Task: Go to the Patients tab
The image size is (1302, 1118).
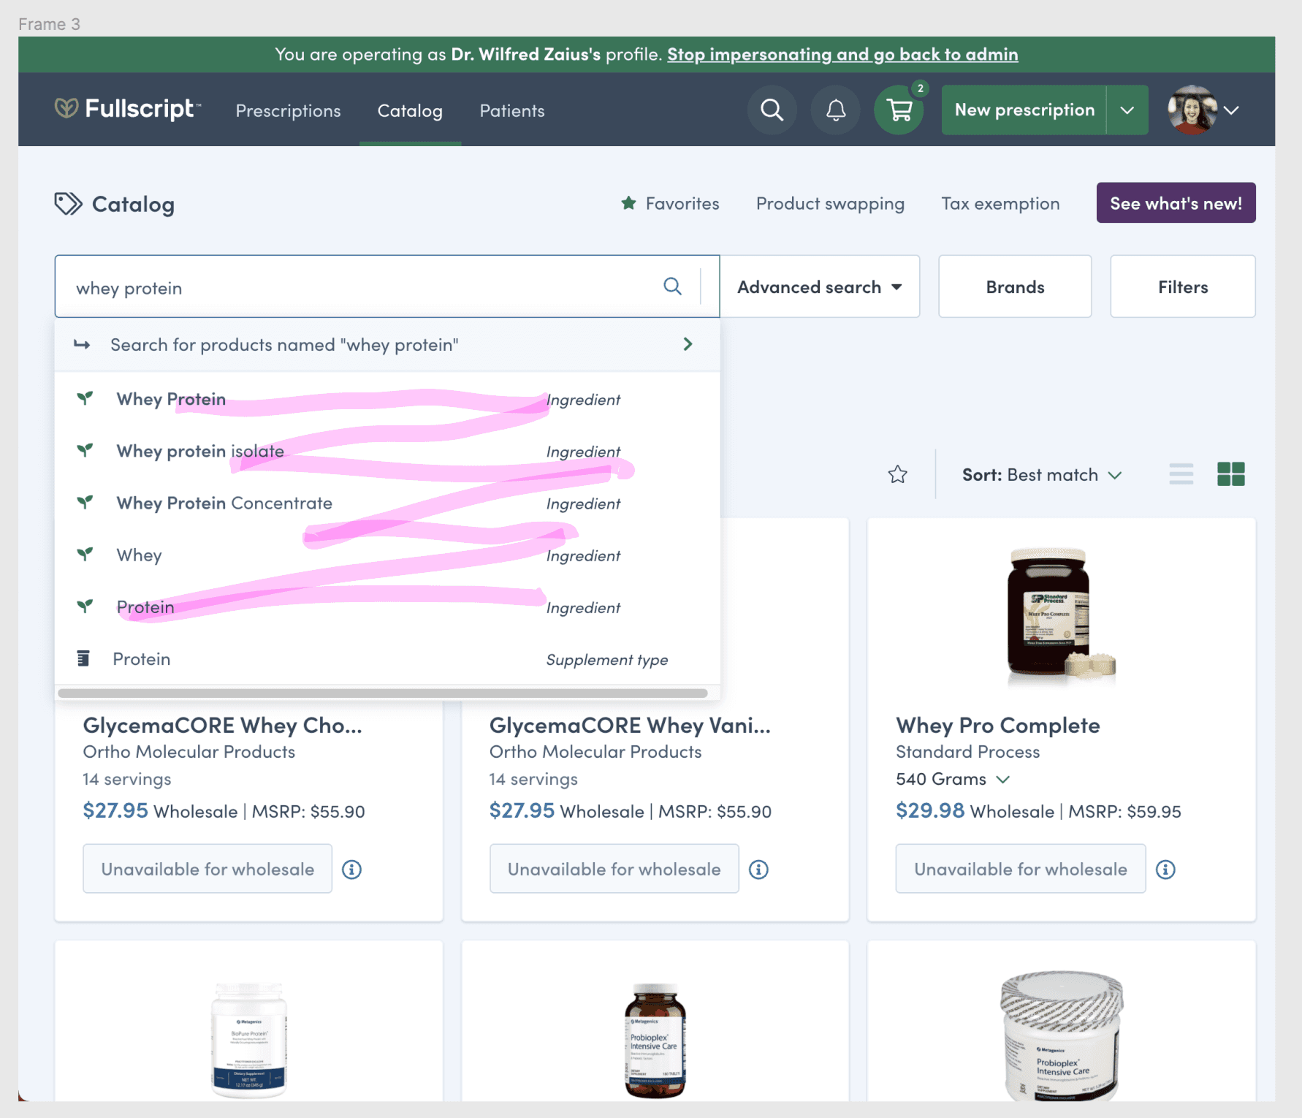Action: pos(512,110)
